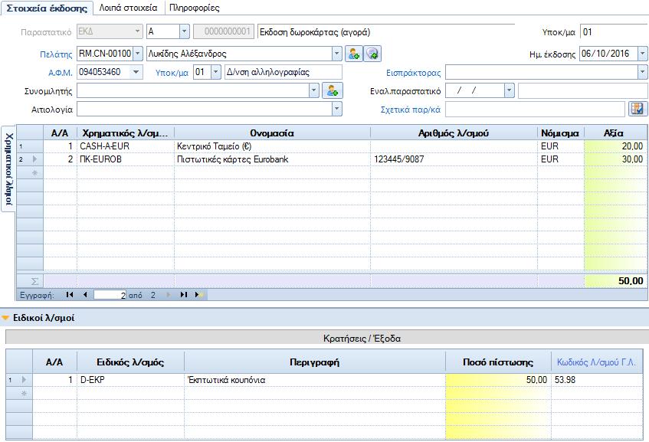
Task: Select the CASH-A-EUR cell
Action: click(126, 146)
